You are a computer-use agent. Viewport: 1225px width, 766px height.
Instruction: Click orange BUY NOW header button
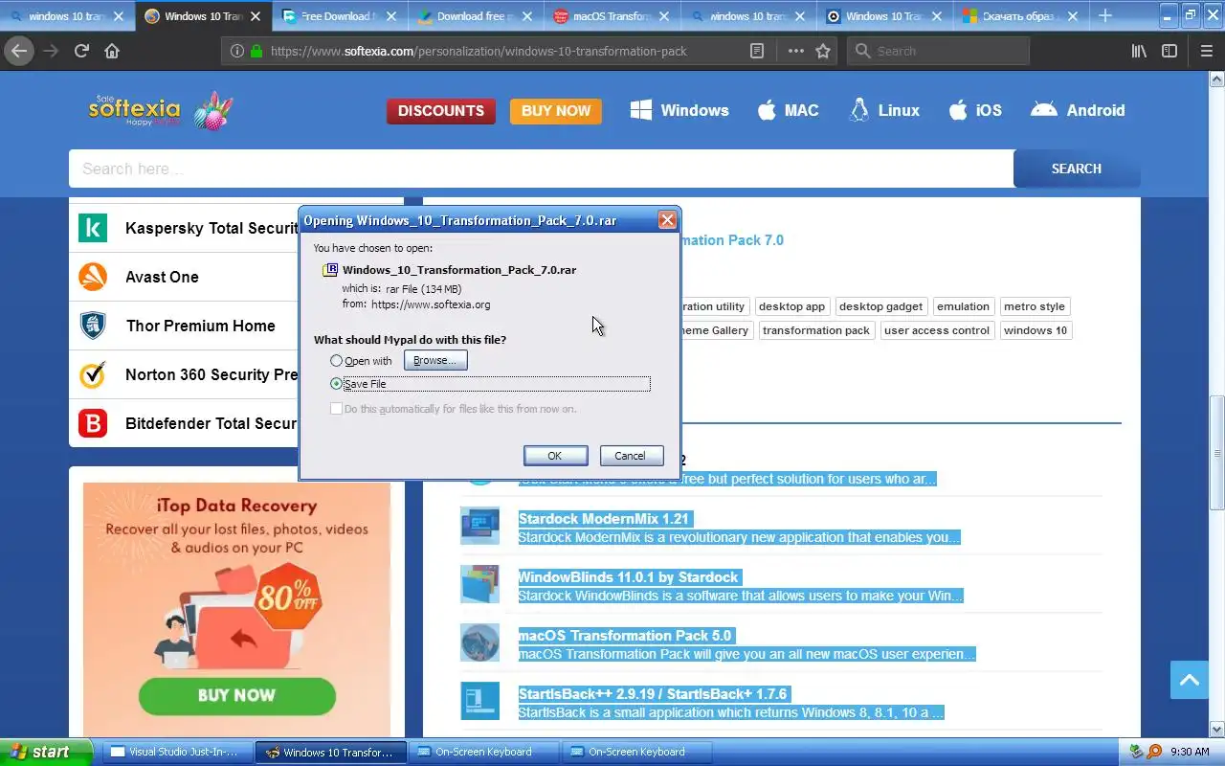[556, 111]
